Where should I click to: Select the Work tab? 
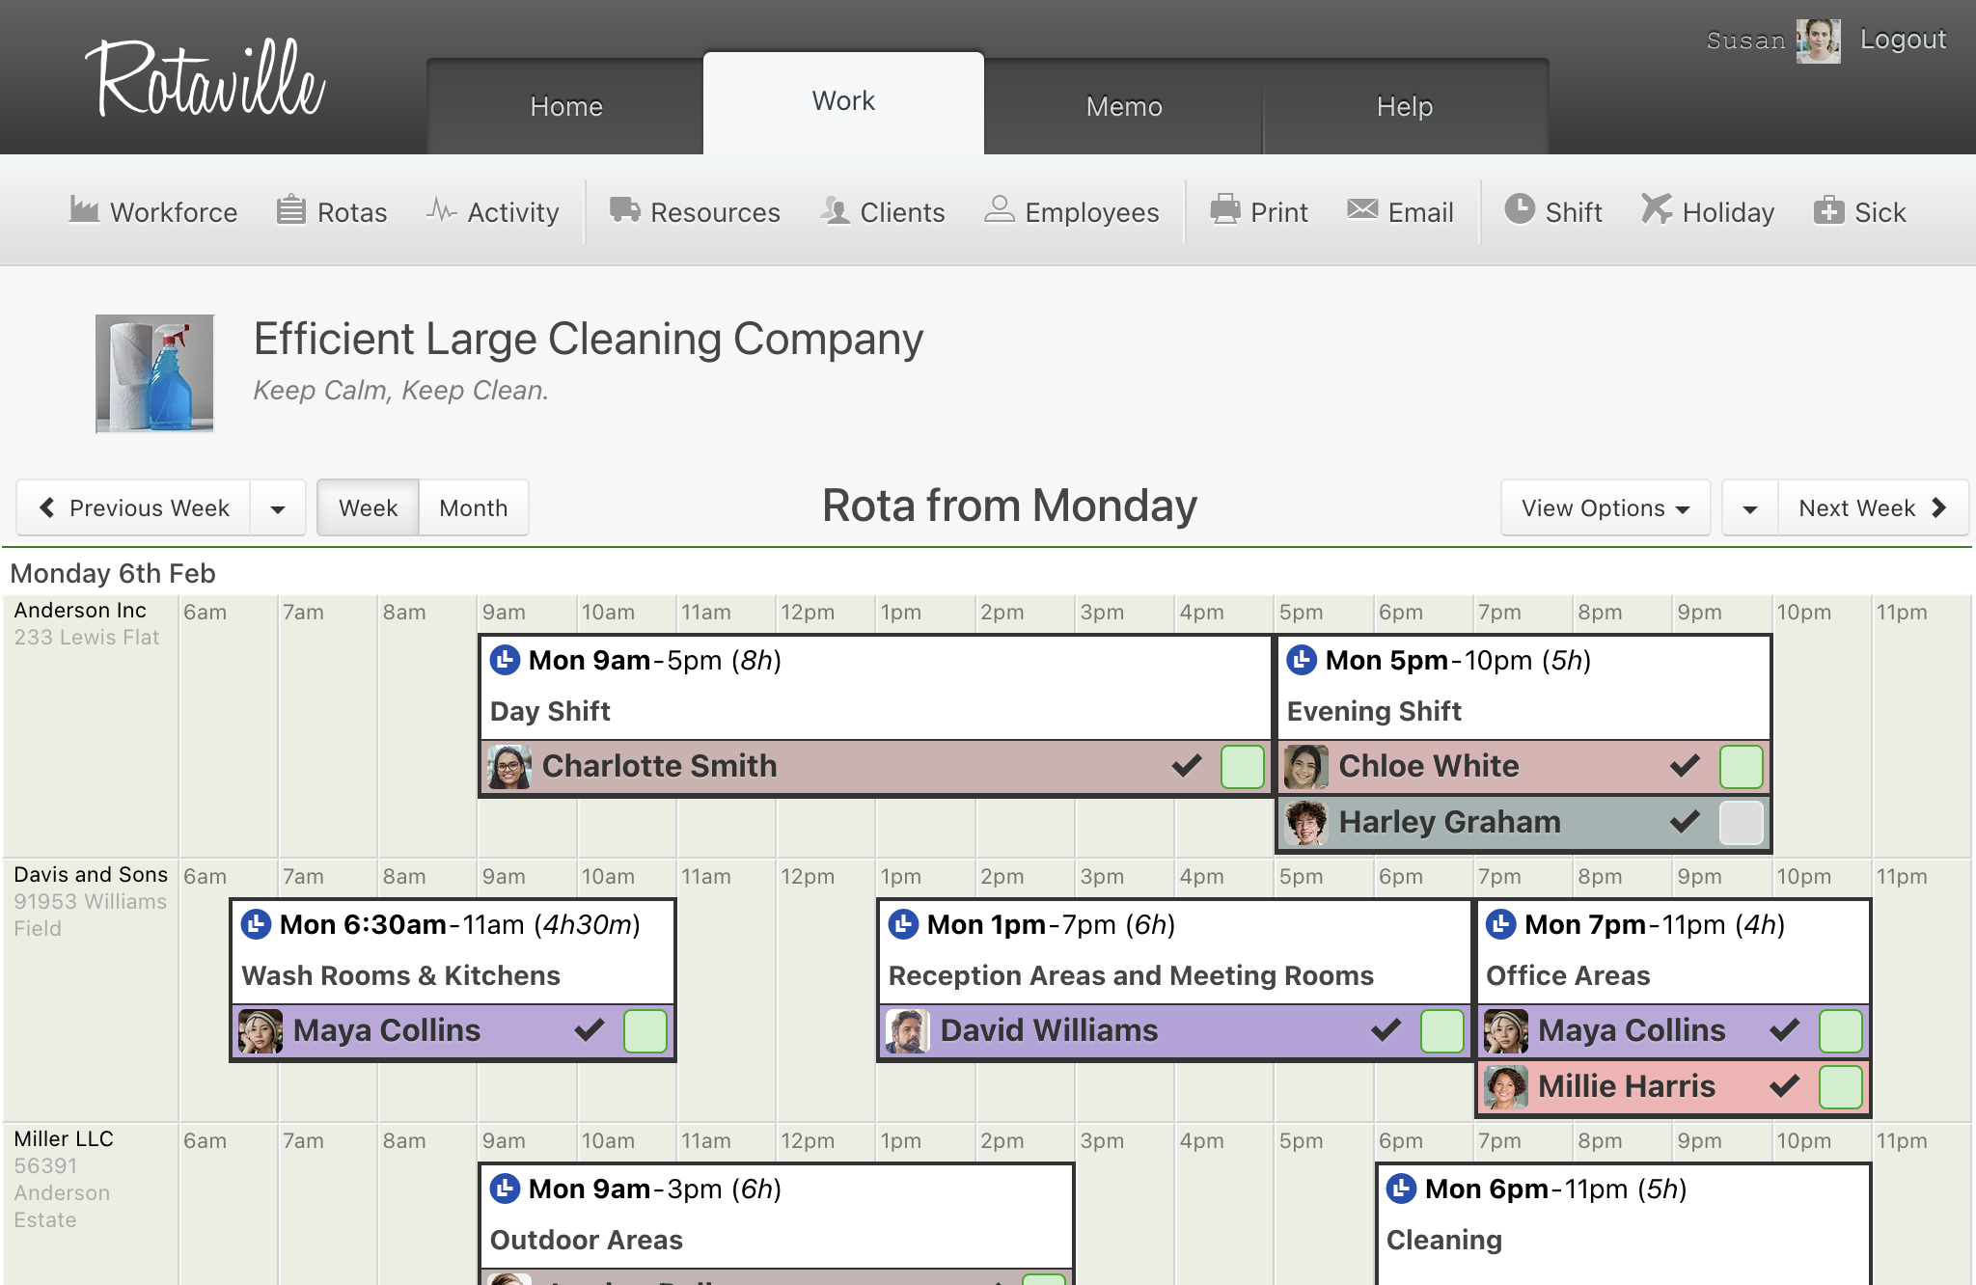[x=843, y=102]
